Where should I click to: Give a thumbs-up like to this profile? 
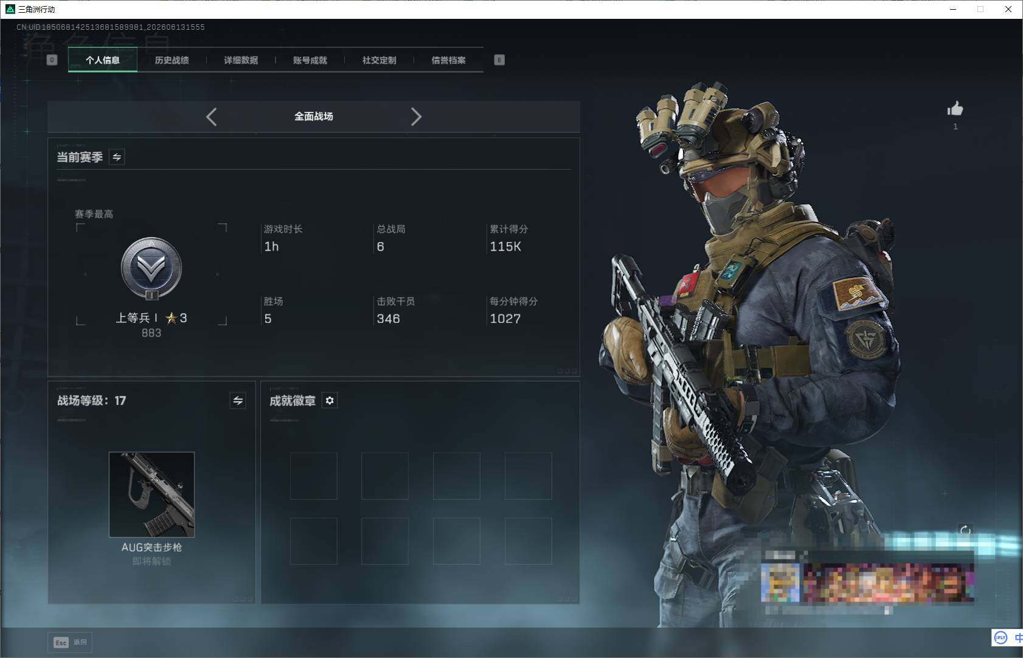pyautogui.click(x=955, y=109)
